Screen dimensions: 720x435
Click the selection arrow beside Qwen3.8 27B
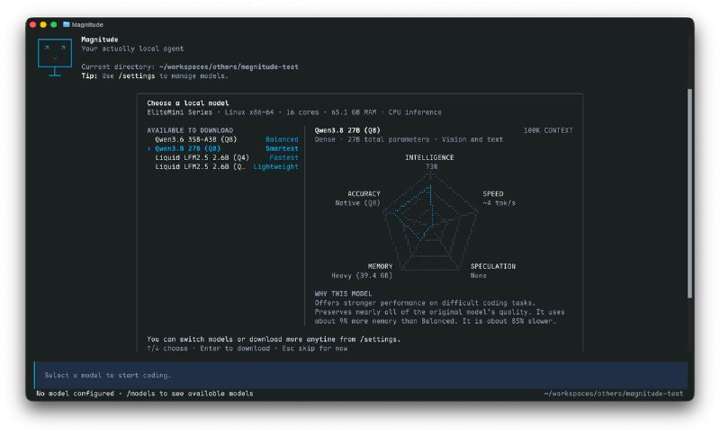pos(149,148)
